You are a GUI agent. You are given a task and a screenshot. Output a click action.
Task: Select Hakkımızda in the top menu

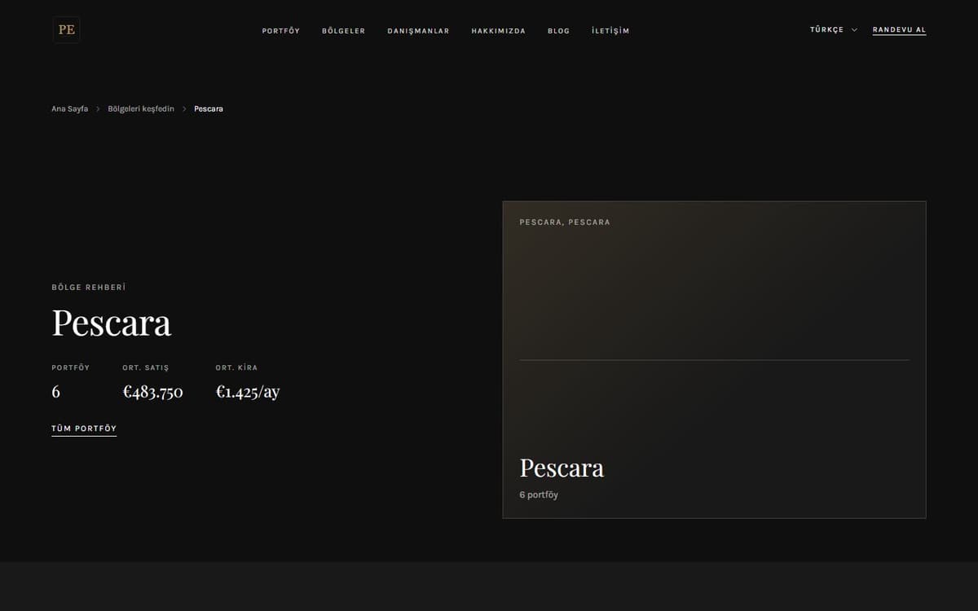click(499, 31)
